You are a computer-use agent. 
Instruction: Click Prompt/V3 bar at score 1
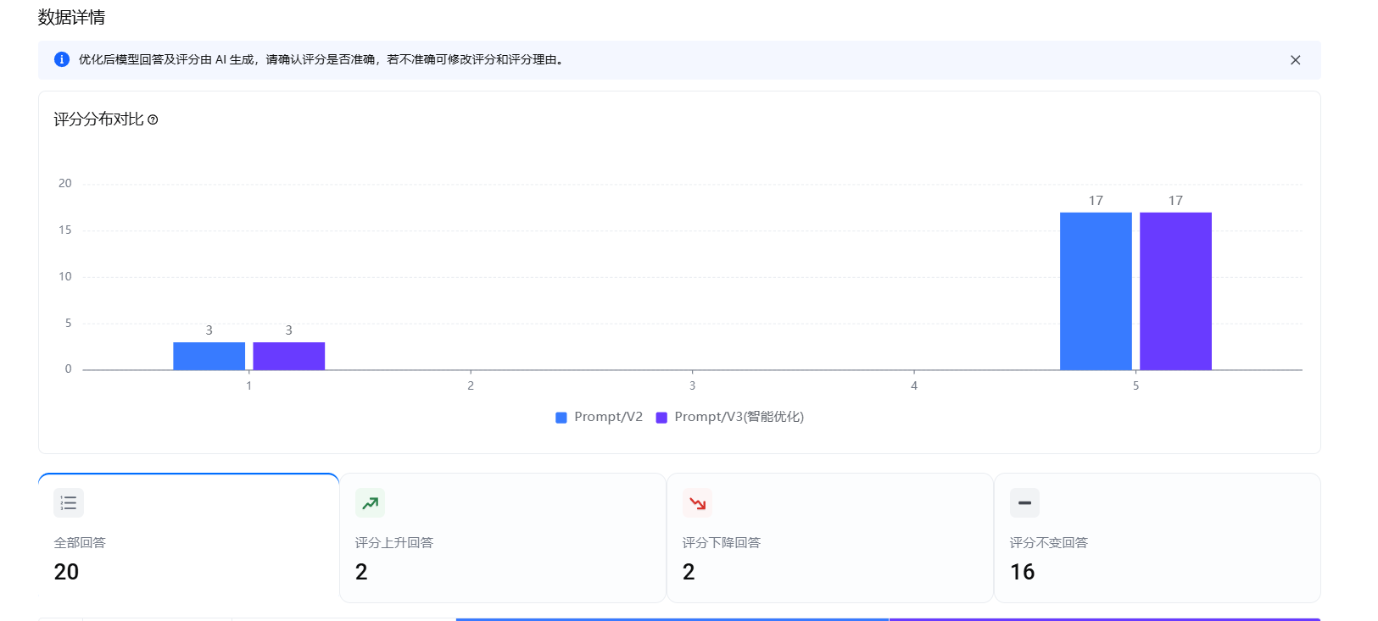289,356
